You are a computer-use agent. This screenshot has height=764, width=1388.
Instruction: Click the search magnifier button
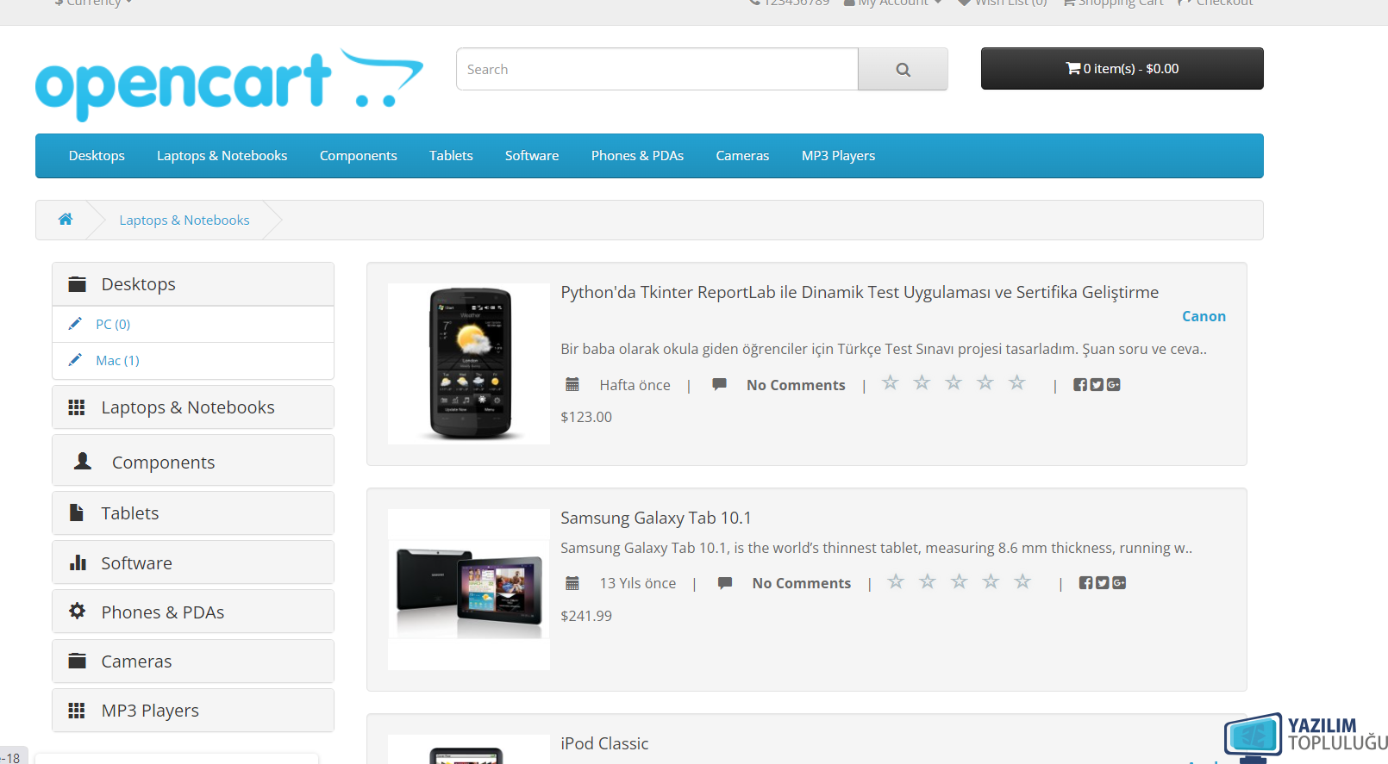click(x=903, y=69)
